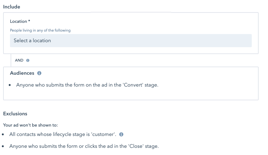Viewport: 268px width, 155px height.
Task: Open the Audiences info tooltip icon
Action: 39,73
